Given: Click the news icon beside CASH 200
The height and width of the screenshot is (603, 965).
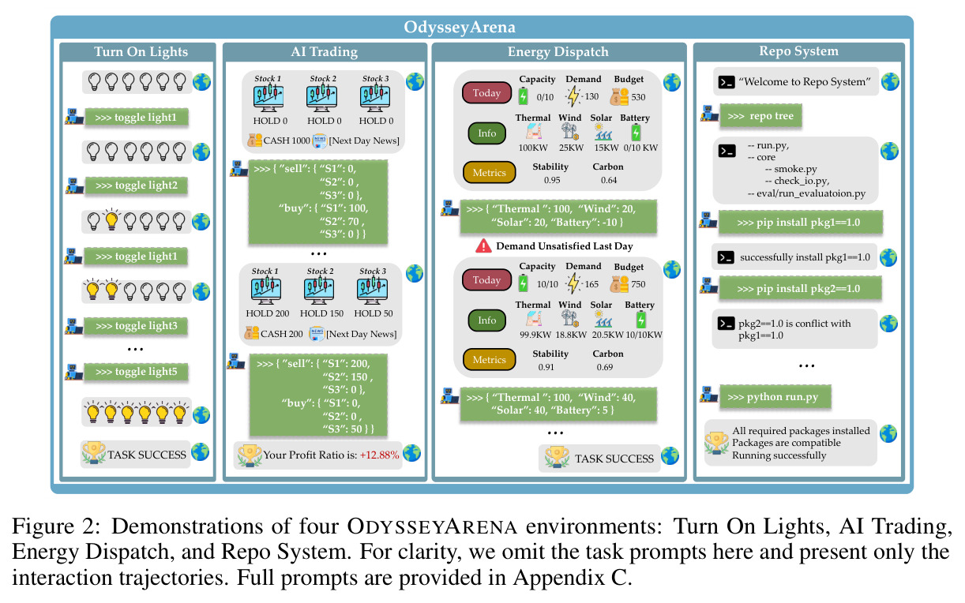Looking at the screenshot, I should tap(317, 334).
